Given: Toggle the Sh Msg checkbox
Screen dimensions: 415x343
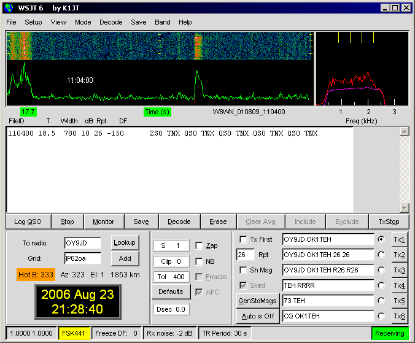Looking at the screenshot, I should (x=243, y=270).
